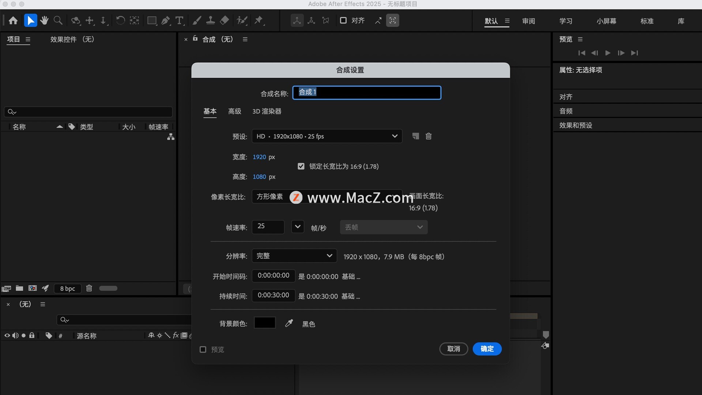Click the 1920 width value
Screen dimensions: 702x395
pos(259,157)
